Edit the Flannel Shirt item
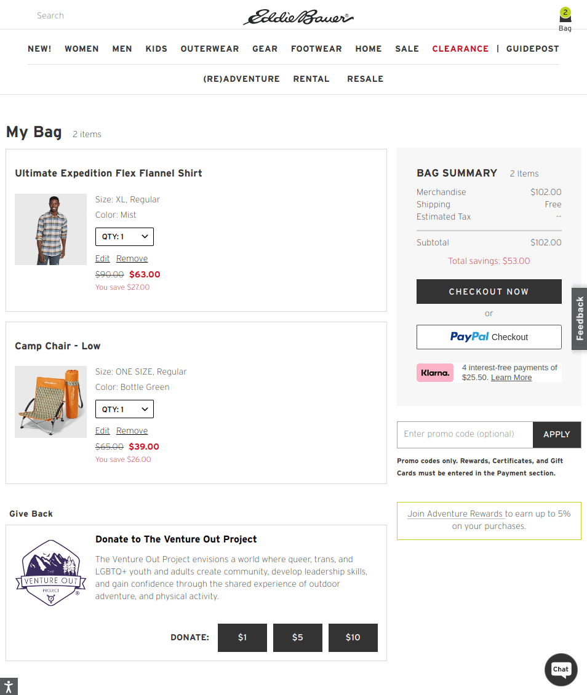The height and width of the screenshot is (695, 587). click(102, 258)
